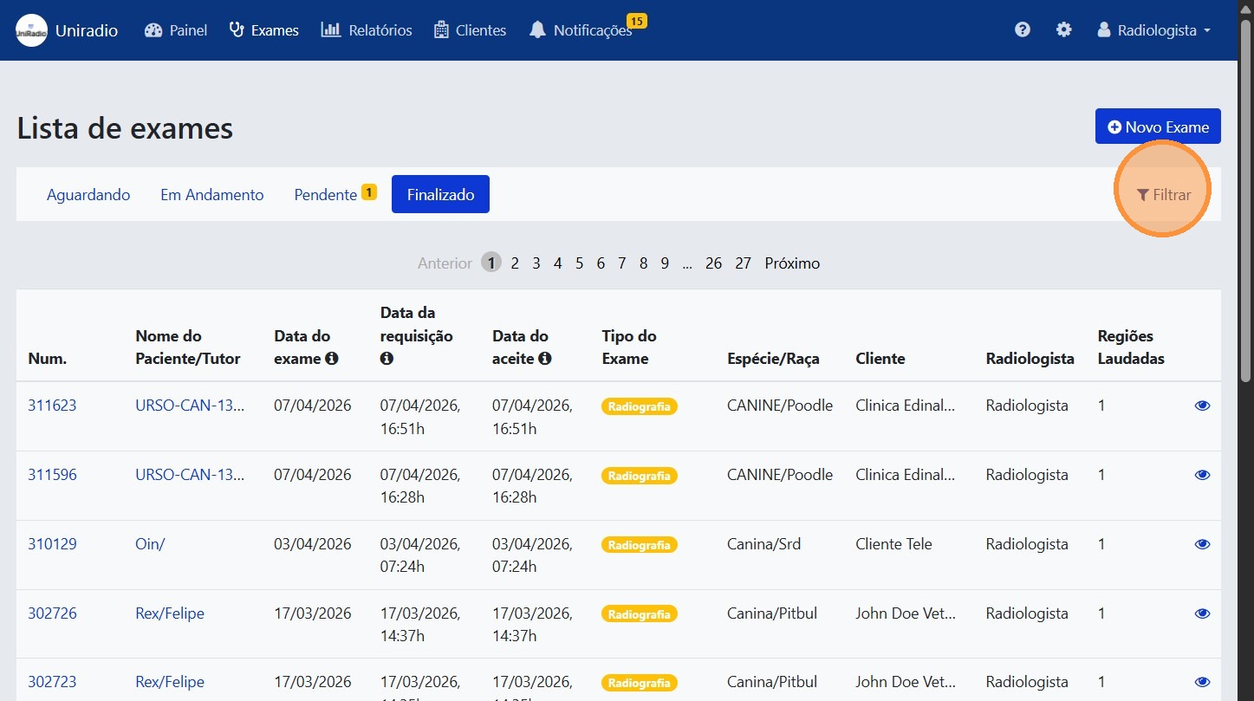Expand the pagination ellipsis for more pages
The width and height of the screenshot is (1254, 701).
coord(686,263)
